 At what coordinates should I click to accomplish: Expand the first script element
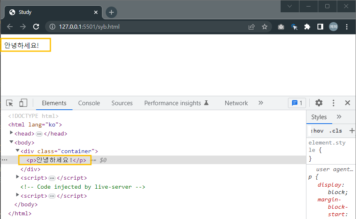point(18,177)
